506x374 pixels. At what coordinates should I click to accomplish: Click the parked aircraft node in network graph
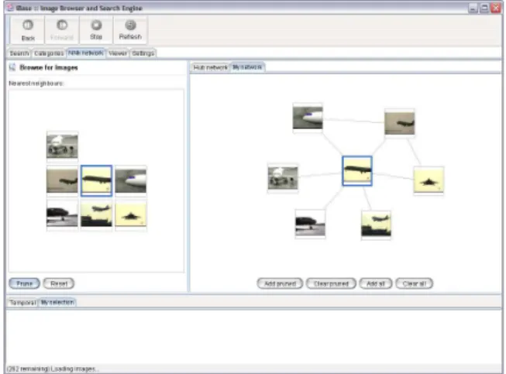pyautogui.click(x=283, y=178)
